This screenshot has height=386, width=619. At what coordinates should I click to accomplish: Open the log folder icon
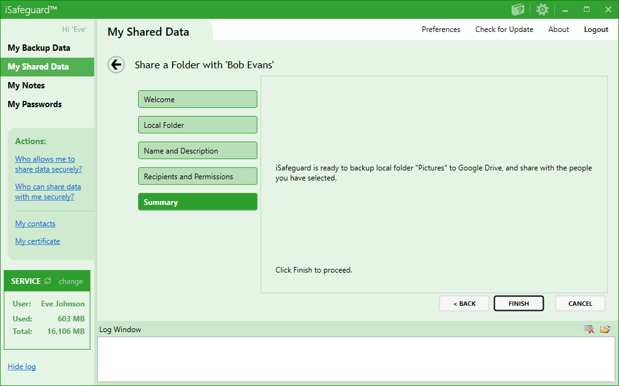(605, 330)
